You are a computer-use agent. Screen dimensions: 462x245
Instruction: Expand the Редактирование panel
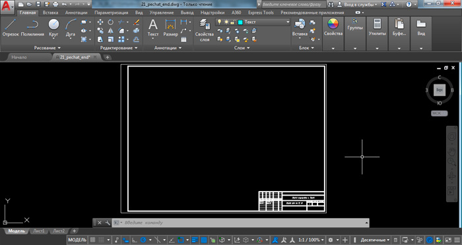pos(119,47)
